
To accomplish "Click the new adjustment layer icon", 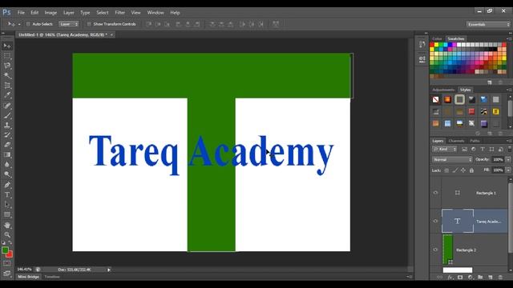I will click(x=471, y=278).
